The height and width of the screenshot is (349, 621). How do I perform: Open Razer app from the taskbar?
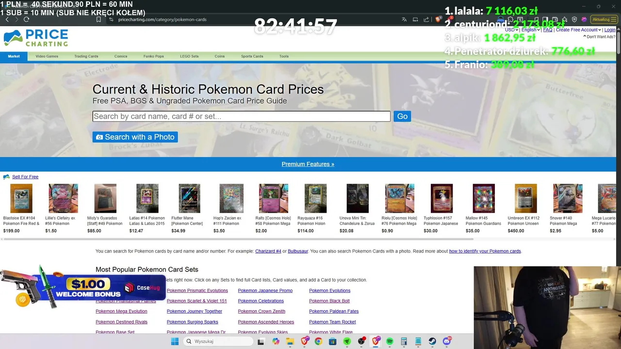tap(347, 341)
